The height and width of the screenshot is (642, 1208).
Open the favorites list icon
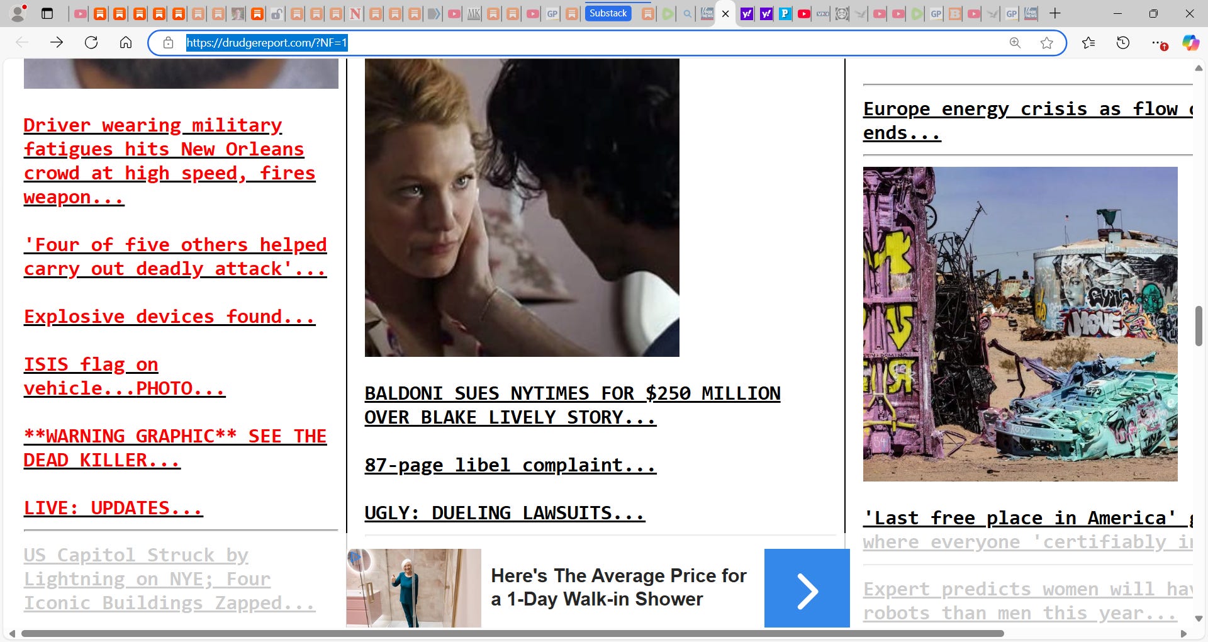1088,43
